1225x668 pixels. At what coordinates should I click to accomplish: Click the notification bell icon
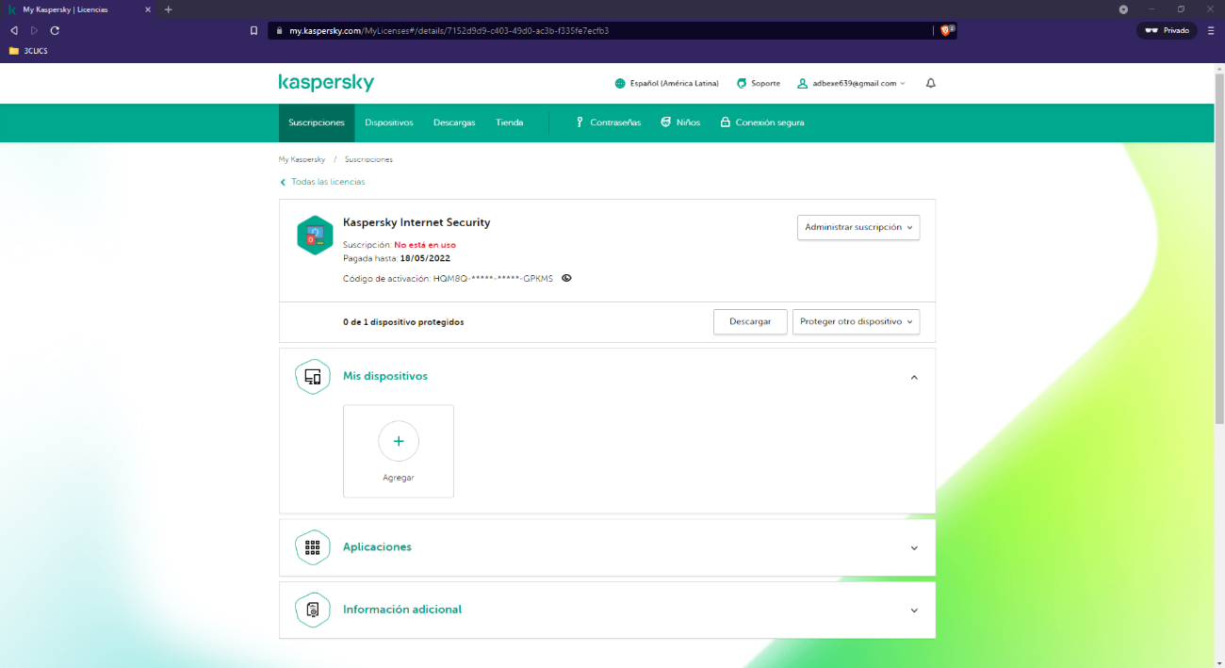click(x=931, y=83)
